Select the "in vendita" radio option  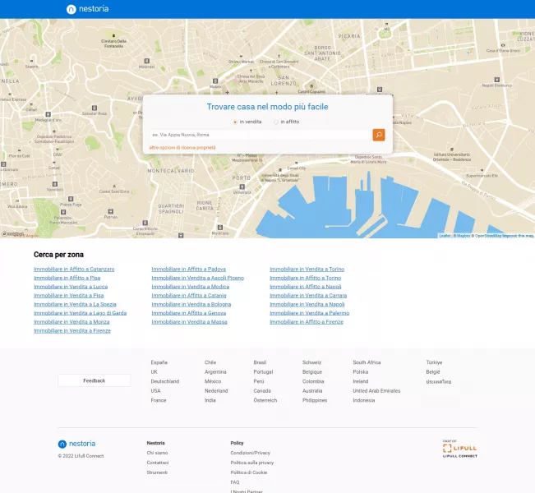click(x=235, y=122)
